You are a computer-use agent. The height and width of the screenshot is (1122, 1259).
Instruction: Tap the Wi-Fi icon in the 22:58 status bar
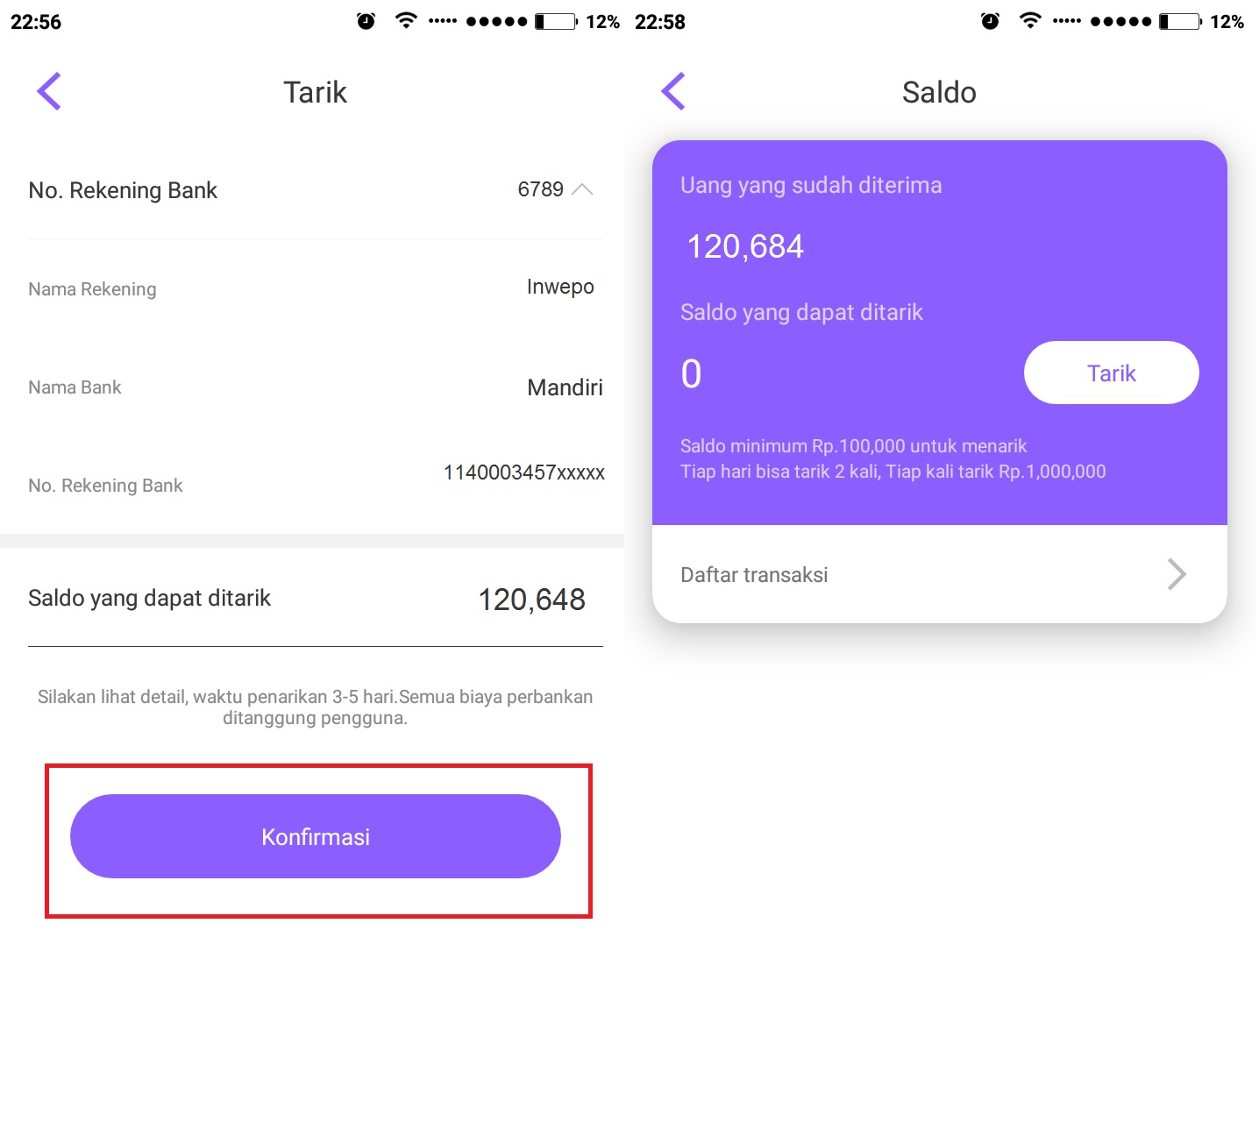pyautogui.click(x=1030, y=20)
